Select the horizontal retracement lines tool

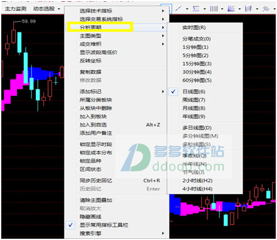pyautogui.click(x=196, y=9)
